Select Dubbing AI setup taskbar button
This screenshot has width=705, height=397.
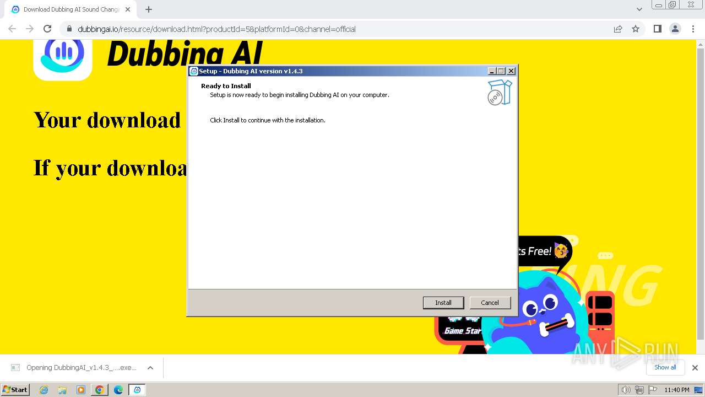(x=137, y=390)
